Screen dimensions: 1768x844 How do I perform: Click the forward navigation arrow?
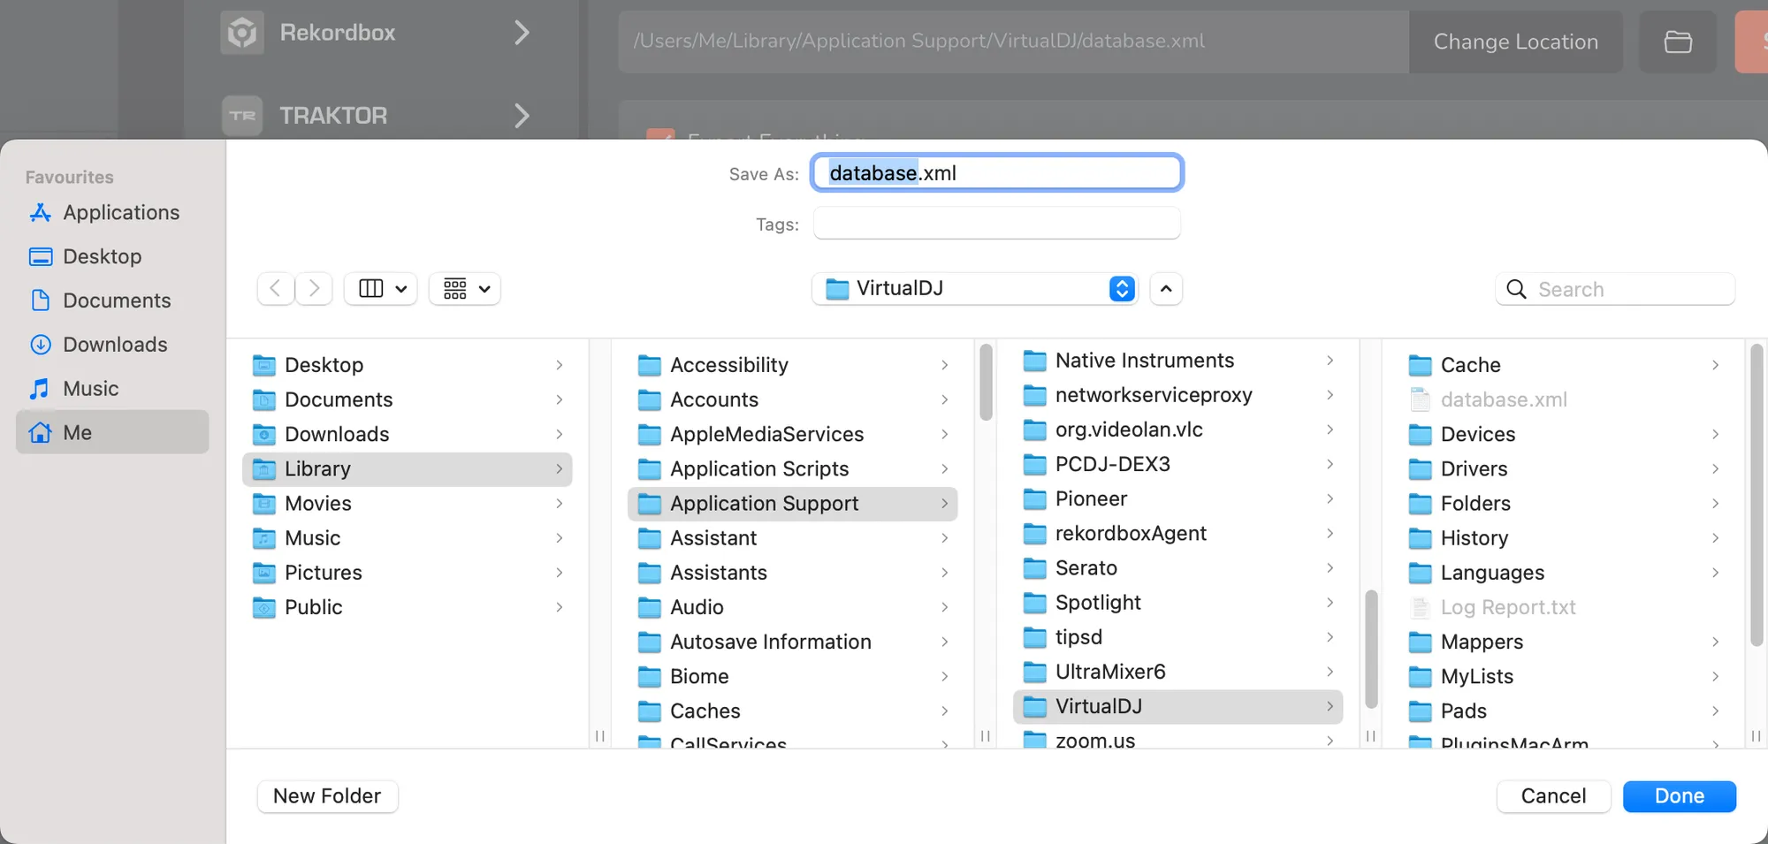(x=314, y=289)
